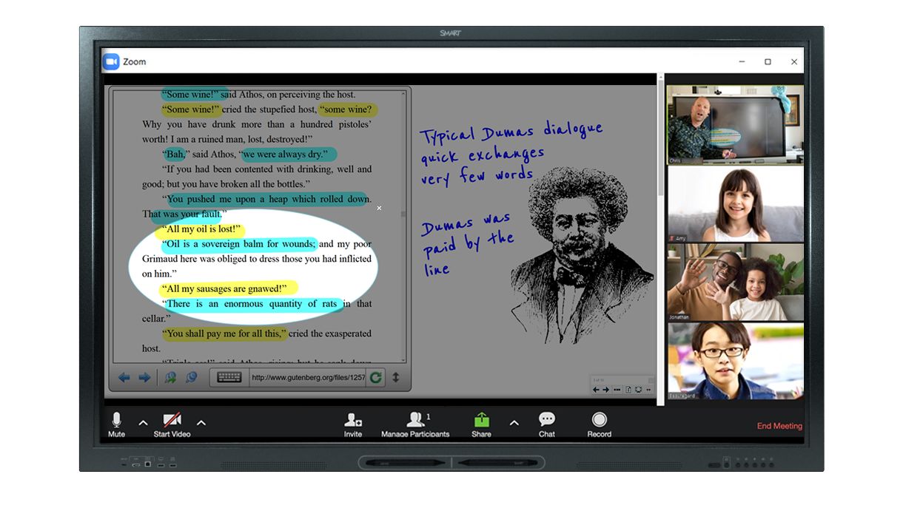Click the browser's vertical resize arrow icon

396,378
